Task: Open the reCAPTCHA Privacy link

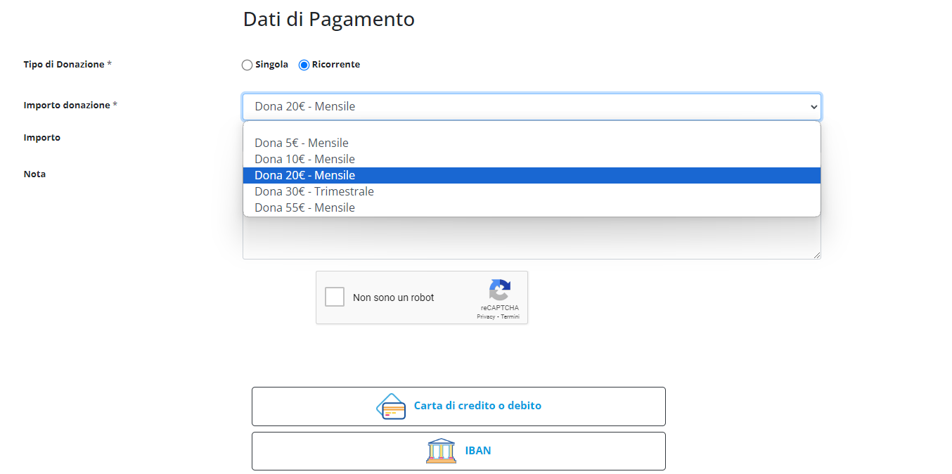Action: pos(485,316)
